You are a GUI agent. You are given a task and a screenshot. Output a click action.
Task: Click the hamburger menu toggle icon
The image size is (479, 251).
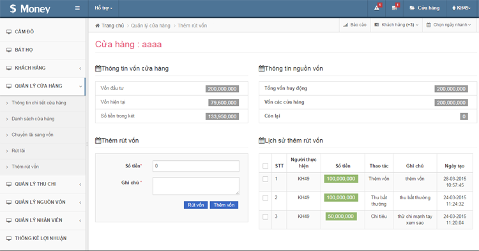pyautogui.click(x=77, y=8)
